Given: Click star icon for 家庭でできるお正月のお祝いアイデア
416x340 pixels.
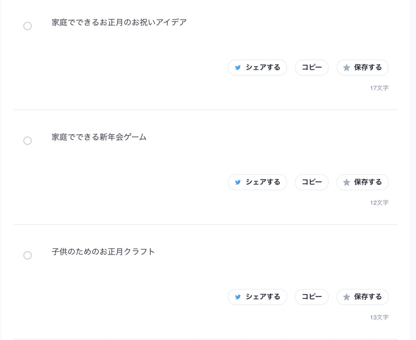Looking at the screenshot, I should [347, 68].
